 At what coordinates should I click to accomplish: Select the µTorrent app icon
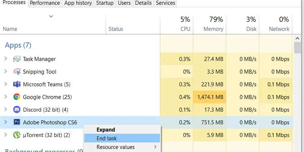pos(17,135)
